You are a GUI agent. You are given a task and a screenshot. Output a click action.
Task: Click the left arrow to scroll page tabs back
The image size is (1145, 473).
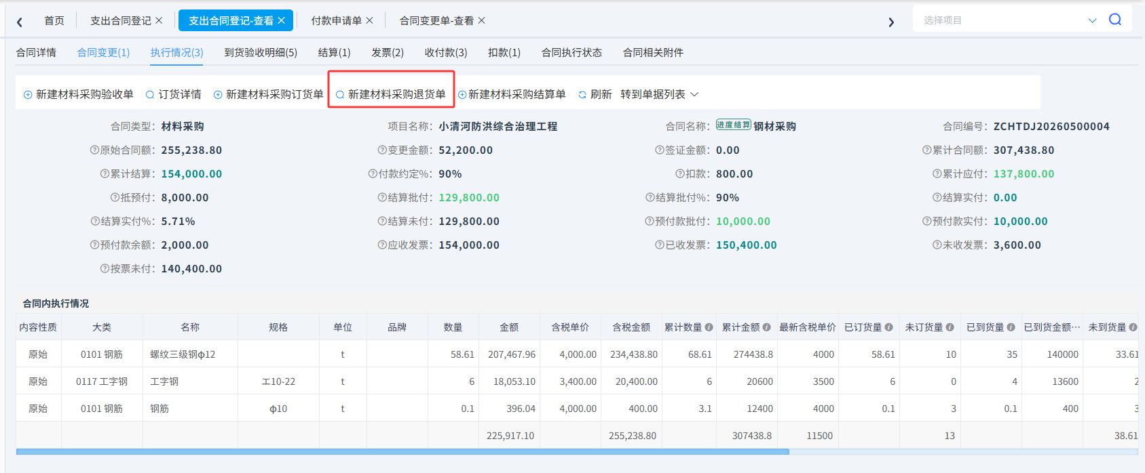(x=20, y=22)
